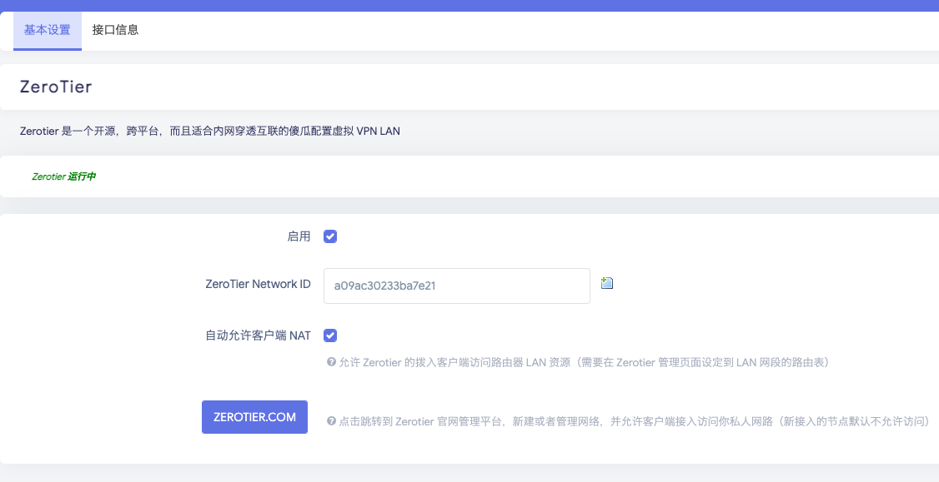939x482 pixels.
Task: Toggle the 启用 checkbox
Action: (330, 236)
